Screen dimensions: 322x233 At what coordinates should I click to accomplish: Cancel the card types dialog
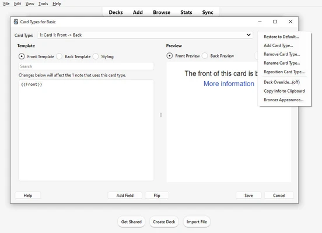tap(279, 196)
